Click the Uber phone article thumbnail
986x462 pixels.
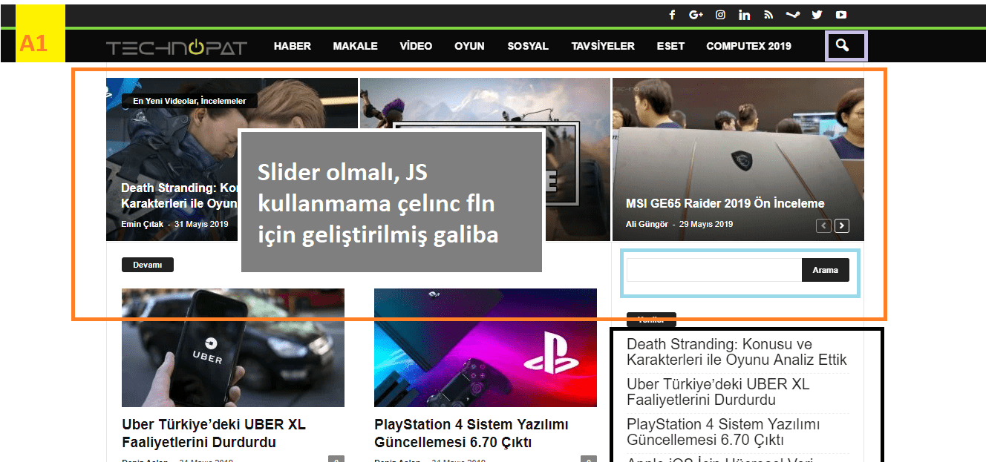(x=232, y=347)
